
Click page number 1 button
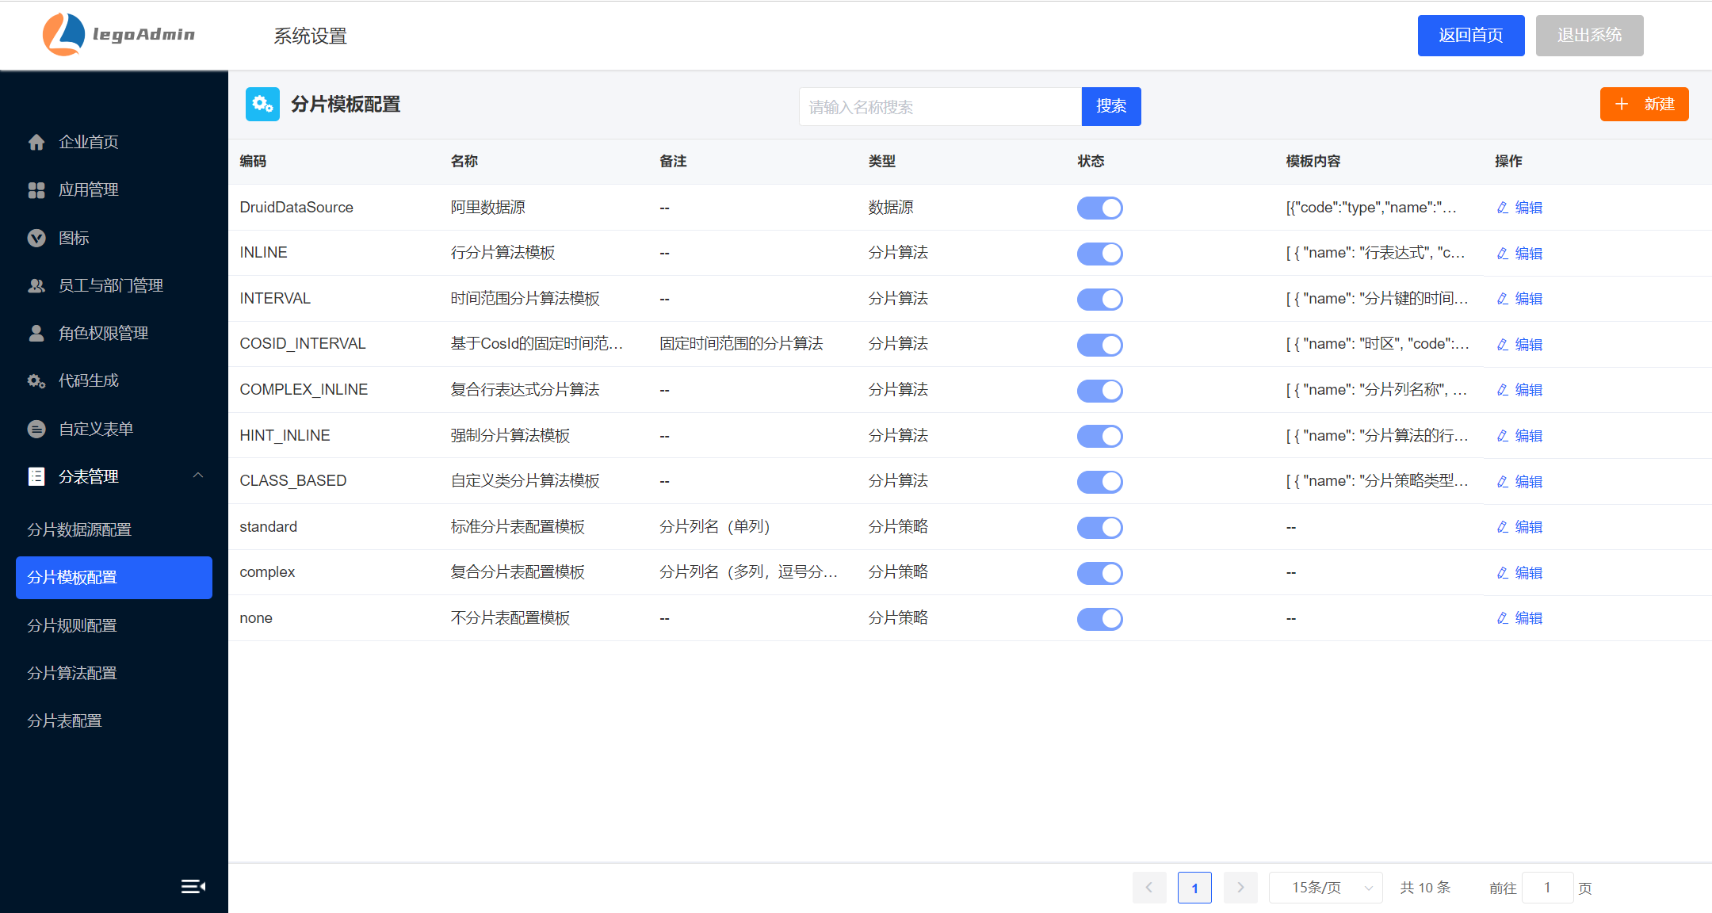coord(1194,888)
